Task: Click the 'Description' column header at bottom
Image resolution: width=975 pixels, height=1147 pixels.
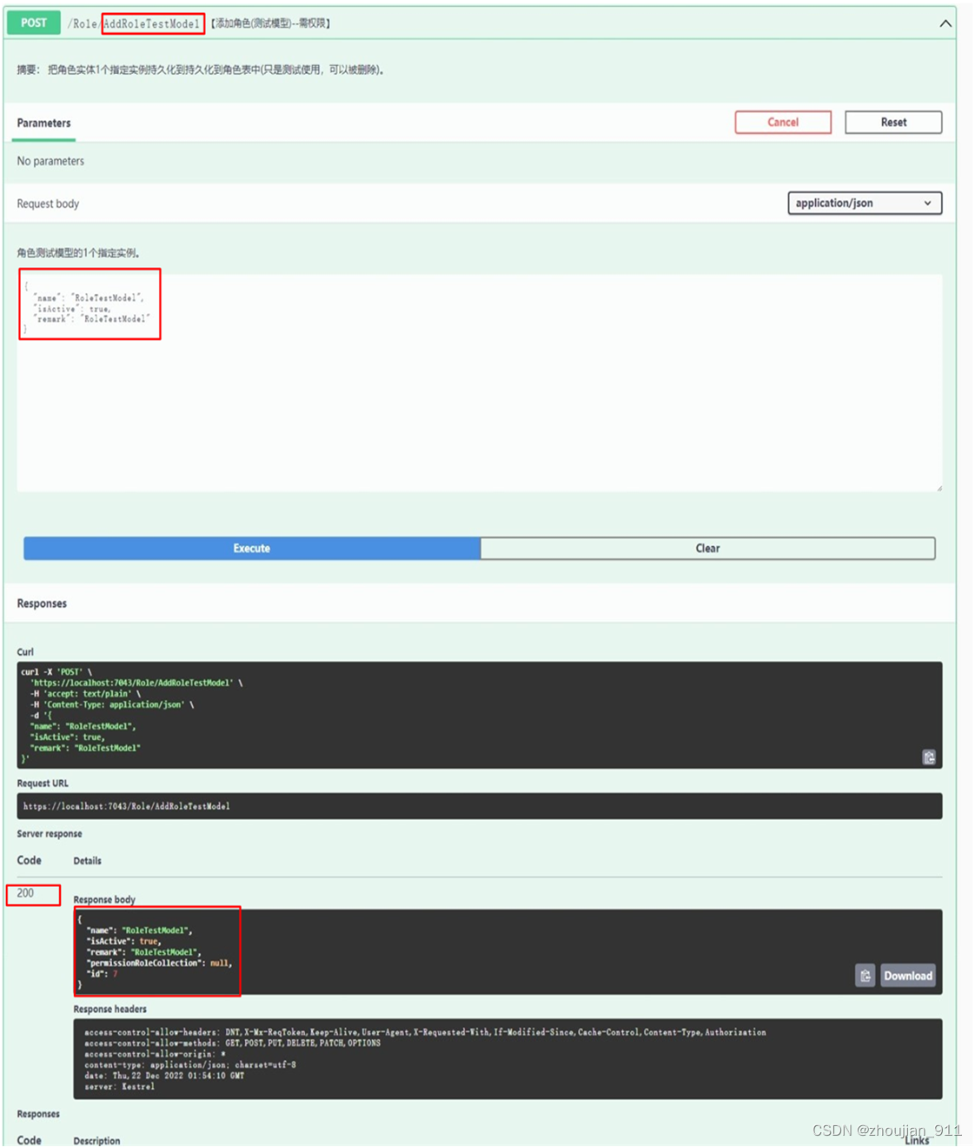Action: (97, 1140)
